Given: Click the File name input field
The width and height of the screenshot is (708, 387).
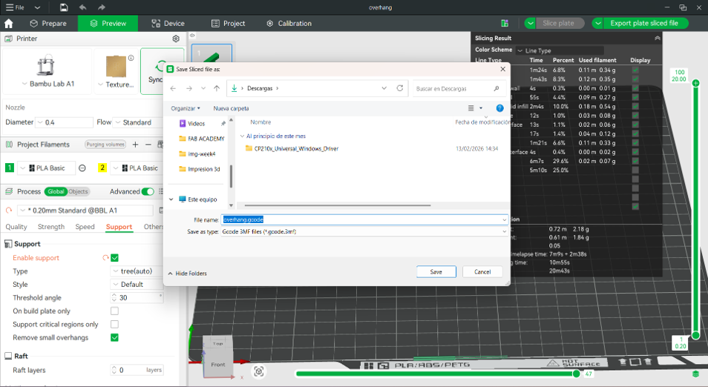Looking at the screenshot, I should (364, 219).
